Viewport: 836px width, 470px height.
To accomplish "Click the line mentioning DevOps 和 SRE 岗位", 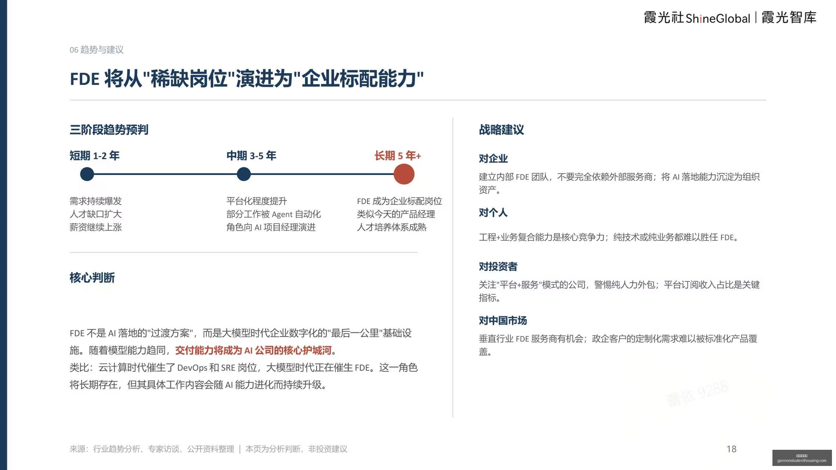I will [x=244, y=367].
